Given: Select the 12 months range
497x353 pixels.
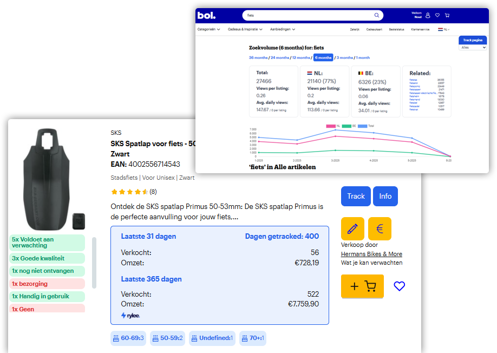Looking at the screenshot, I should coord(301,58).
